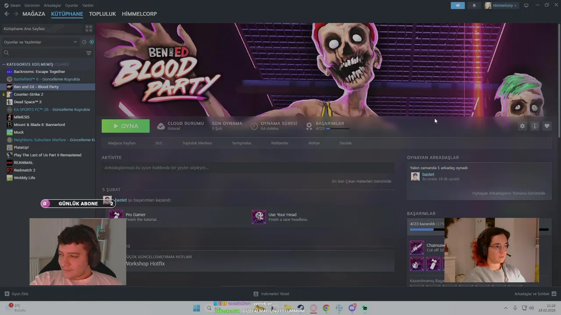Launch Chrome from the taskbar

326,308
